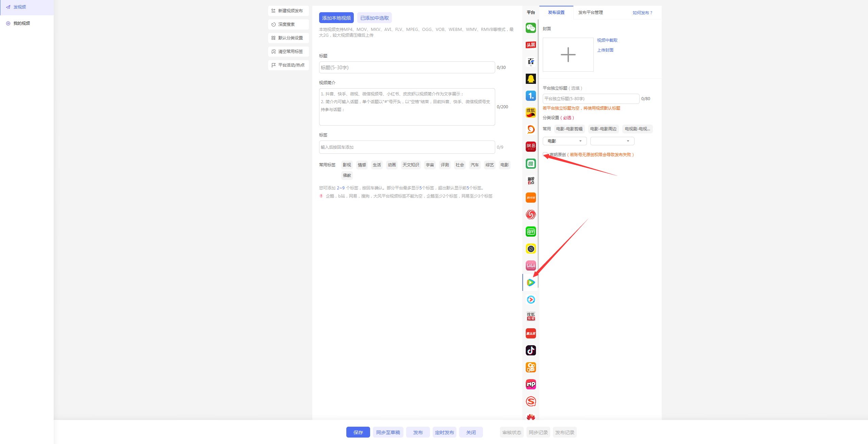This screenshot has width=868, height=444.
Task: Select the iQIYI platform icon
Action: pos(531,232)
